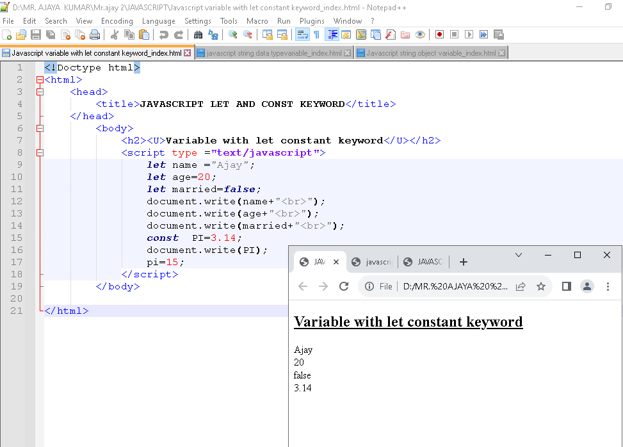
Task: Toggle the indent guide toolbar button
Action: point(332,35)
